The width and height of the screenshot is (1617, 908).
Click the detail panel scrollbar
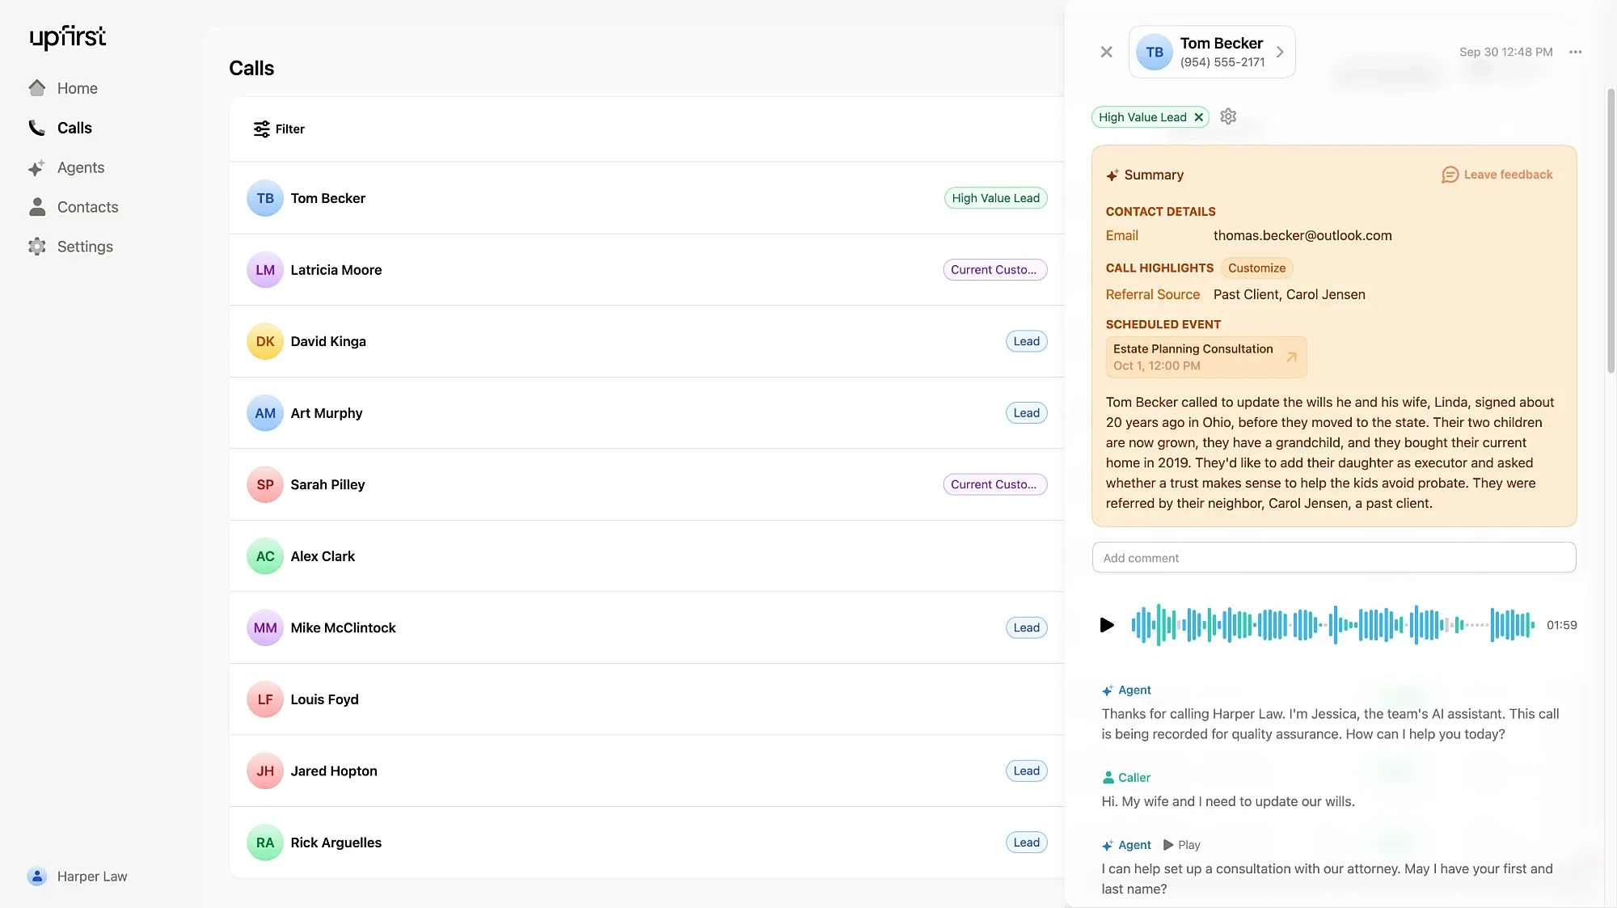click(1611, 230)
